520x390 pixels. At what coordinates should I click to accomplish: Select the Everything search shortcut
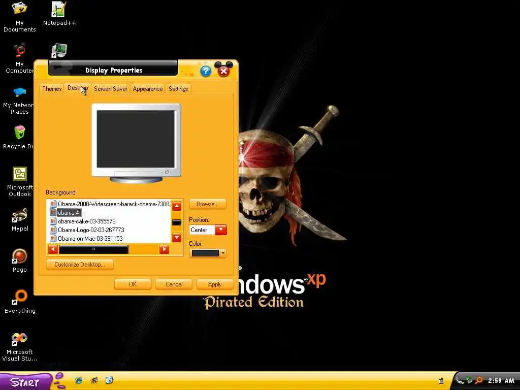point(20,302)
